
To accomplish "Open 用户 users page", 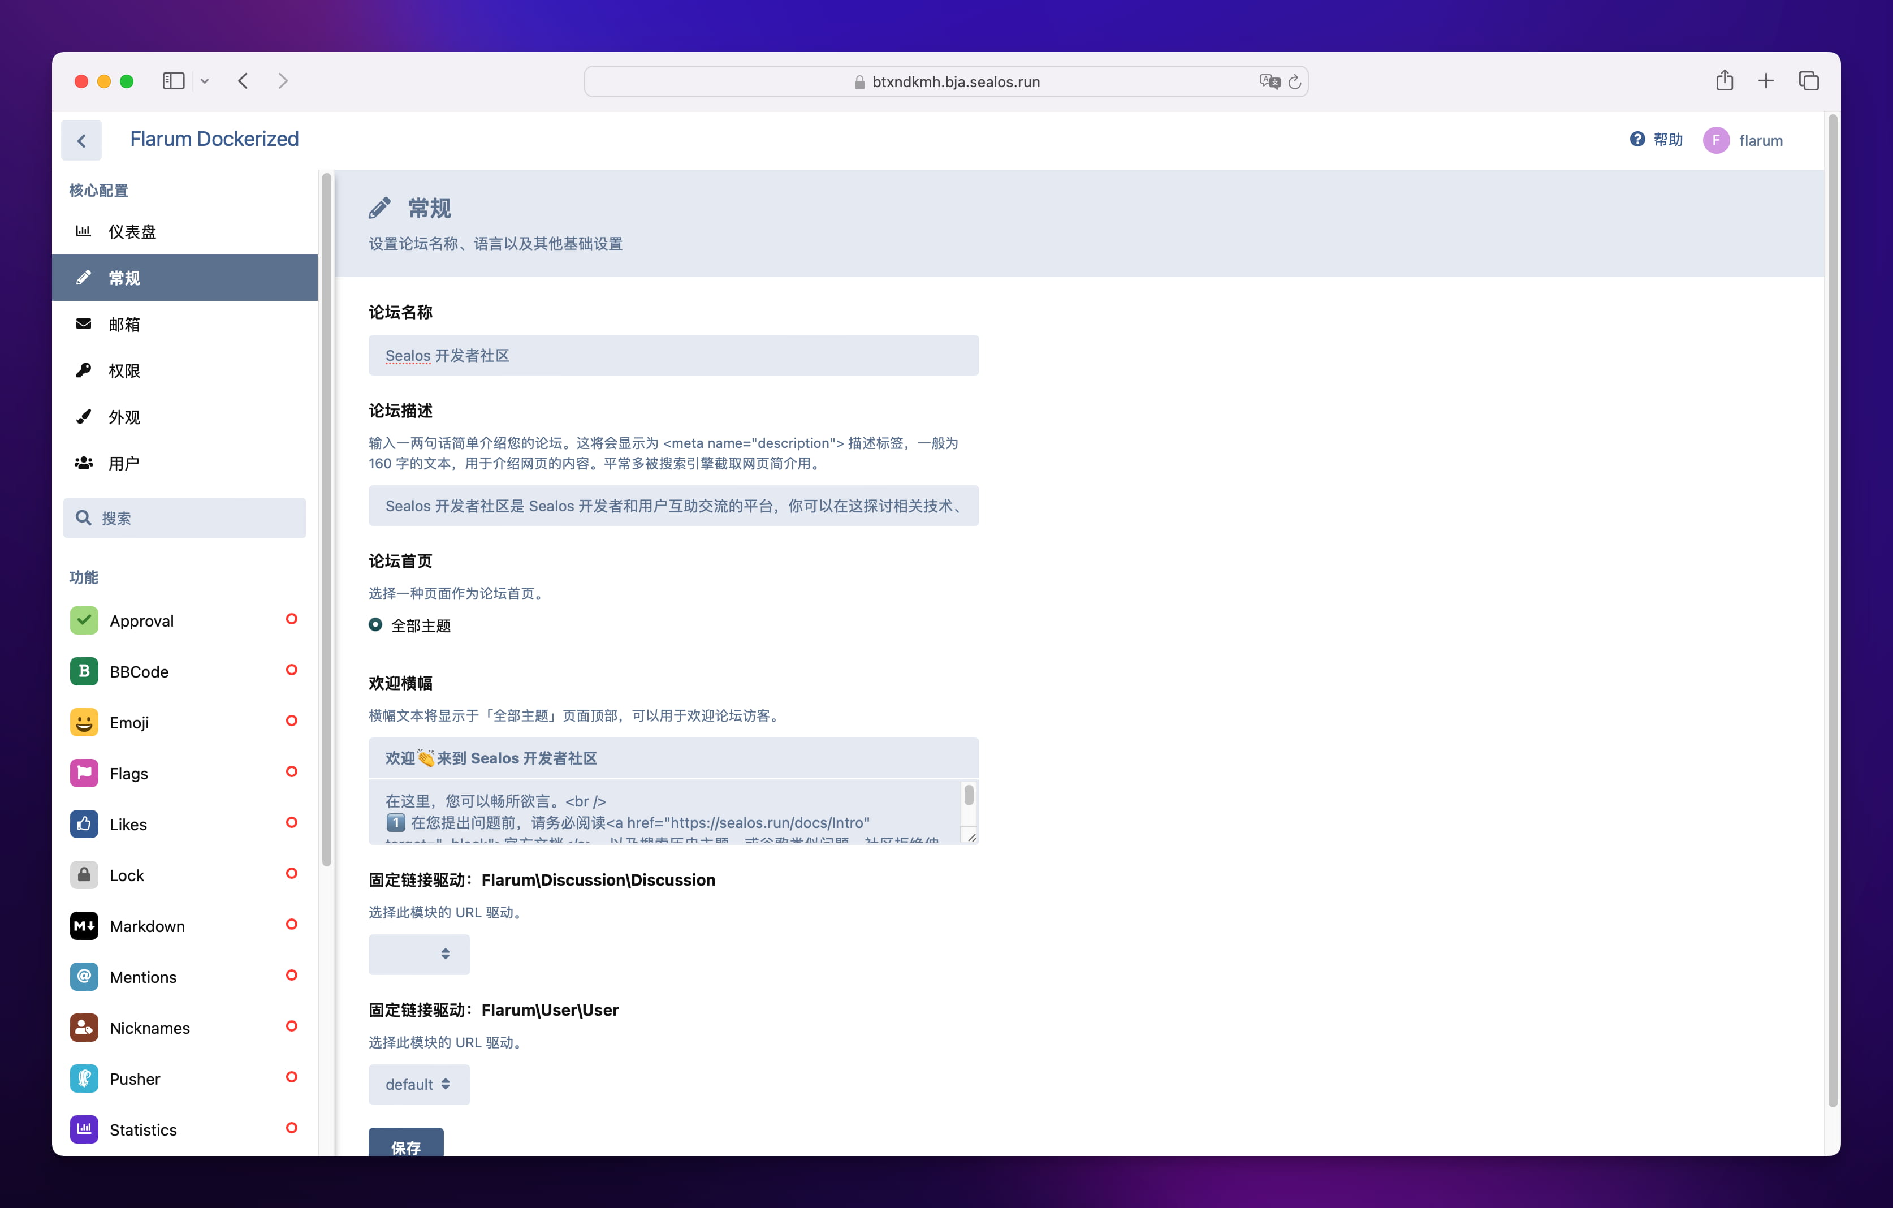I will [x=185, y=463].
